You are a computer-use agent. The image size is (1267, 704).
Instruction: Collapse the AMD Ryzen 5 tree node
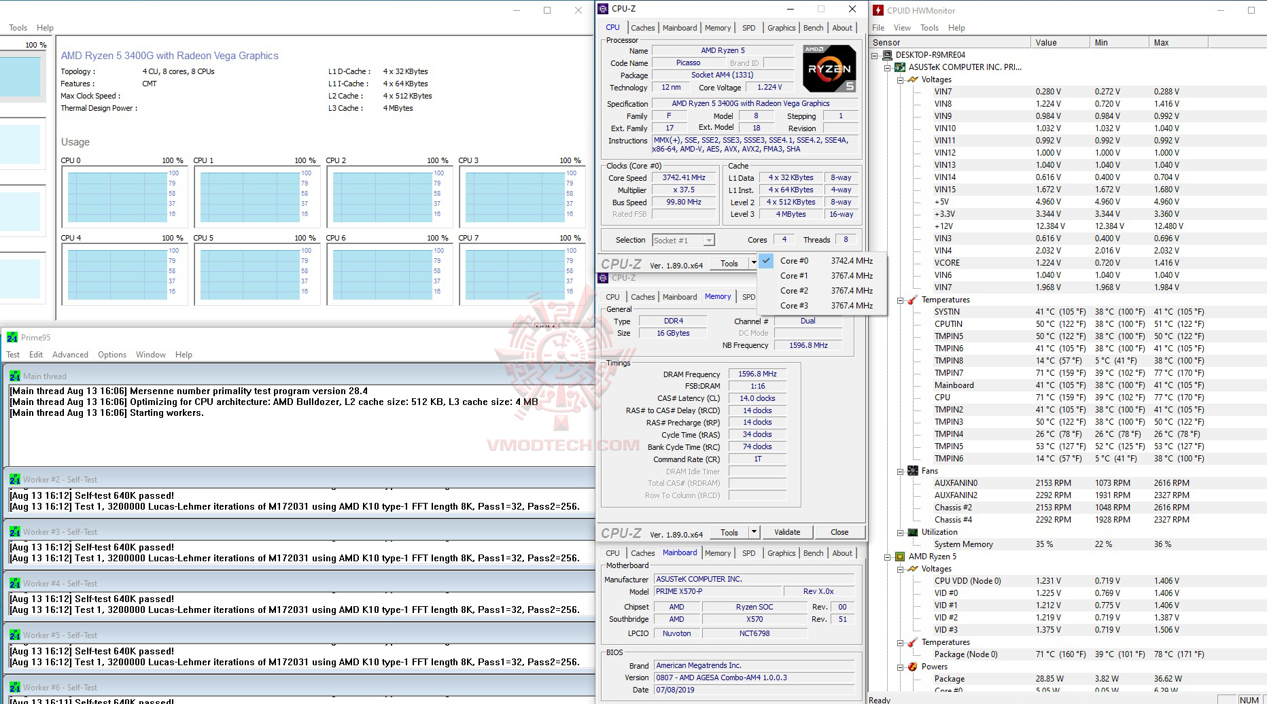click(x=888, y=557)
